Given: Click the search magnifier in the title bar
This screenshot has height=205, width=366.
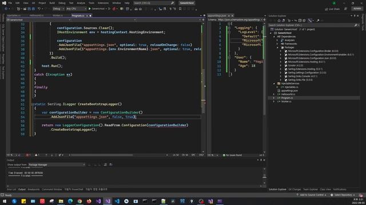Looking at the screenshot, I should pyautogui.click(x=172, y=3).
